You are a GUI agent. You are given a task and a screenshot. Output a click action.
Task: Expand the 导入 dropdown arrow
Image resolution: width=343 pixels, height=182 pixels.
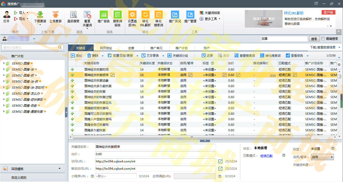27,13
